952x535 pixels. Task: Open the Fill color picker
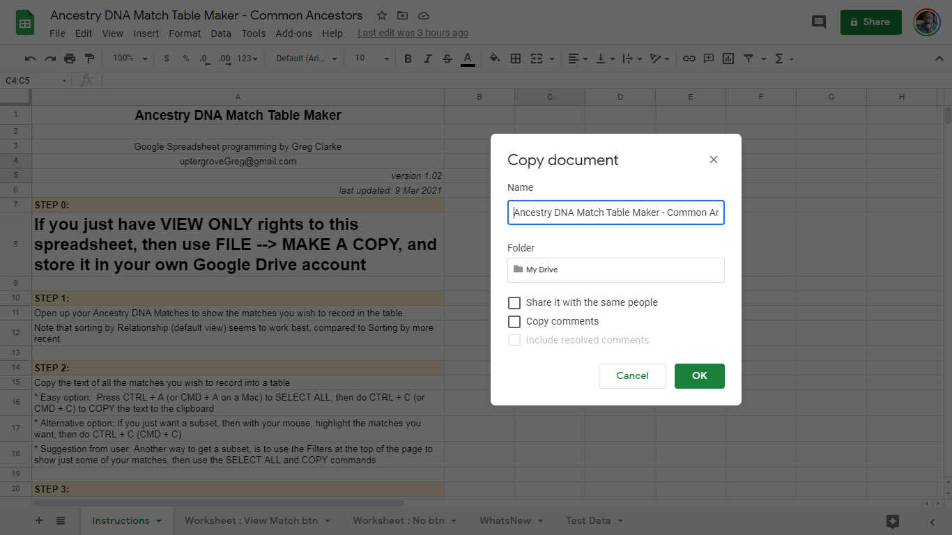(x=495, y=59)
